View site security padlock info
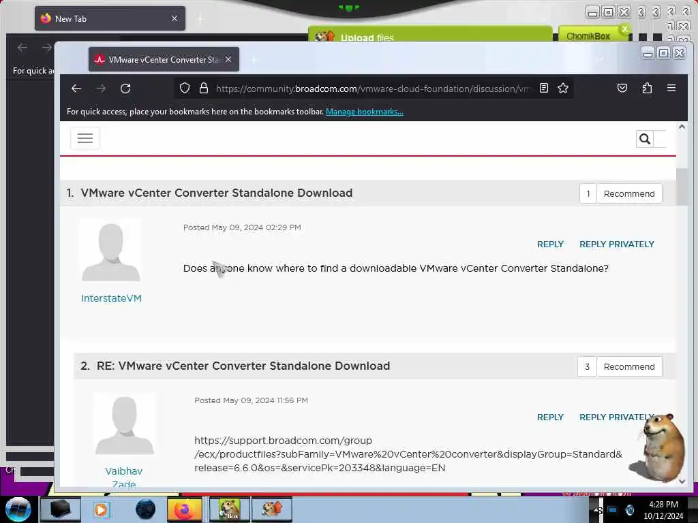The width and height of the screenshot is (698, 523). (203, 88)
